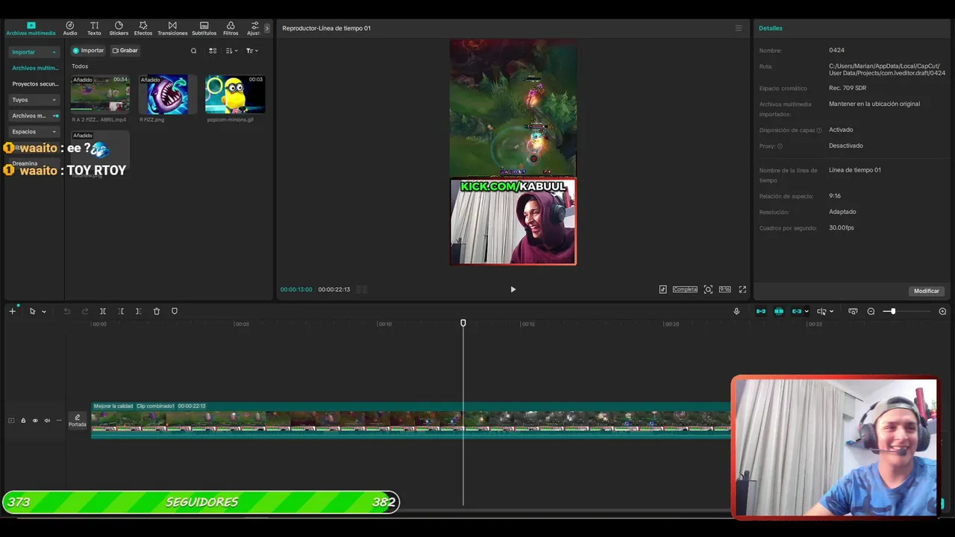
Task: Split the clip at playhead
Action: coord(103,311)
